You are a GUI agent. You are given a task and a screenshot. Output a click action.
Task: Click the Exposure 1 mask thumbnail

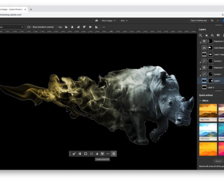click(210, 67)
